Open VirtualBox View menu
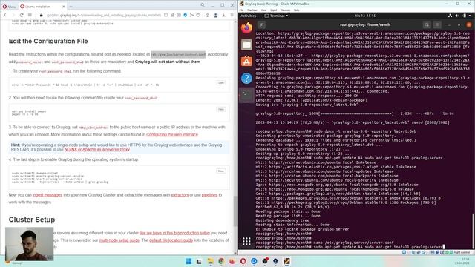 (264, 10)
